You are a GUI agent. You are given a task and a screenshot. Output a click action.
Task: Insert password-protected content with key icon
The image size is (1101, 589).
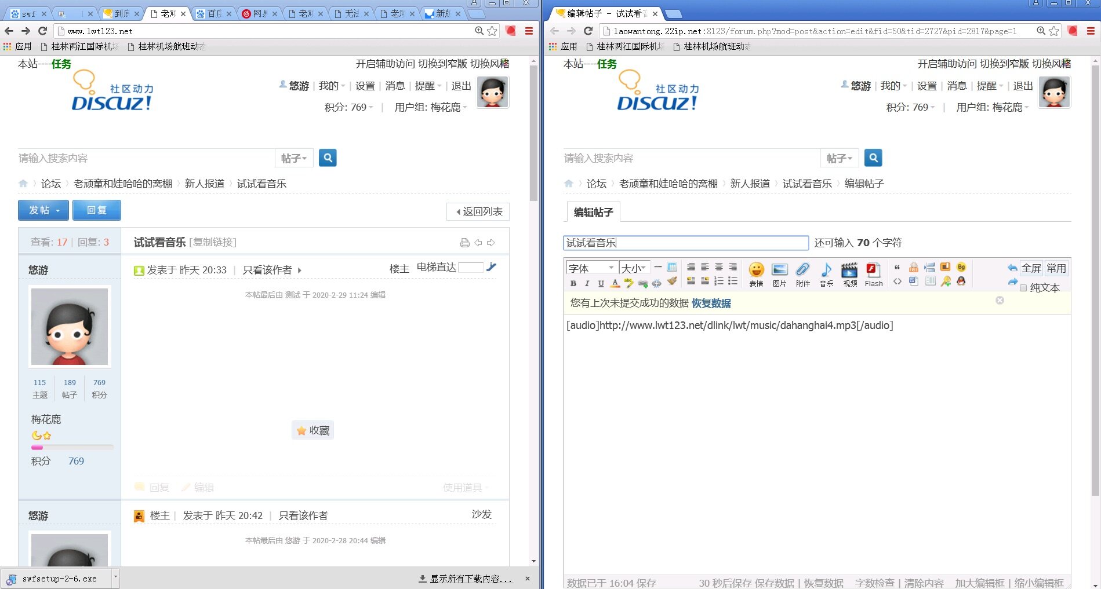pos(946,281)
